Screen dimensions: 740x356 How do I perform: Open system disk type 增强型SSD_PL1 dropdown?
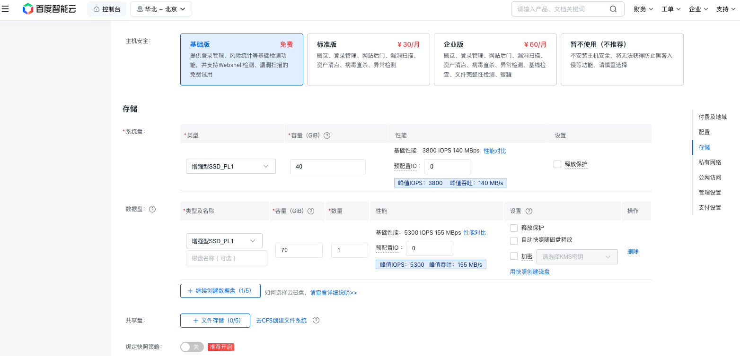click(231, 166)
